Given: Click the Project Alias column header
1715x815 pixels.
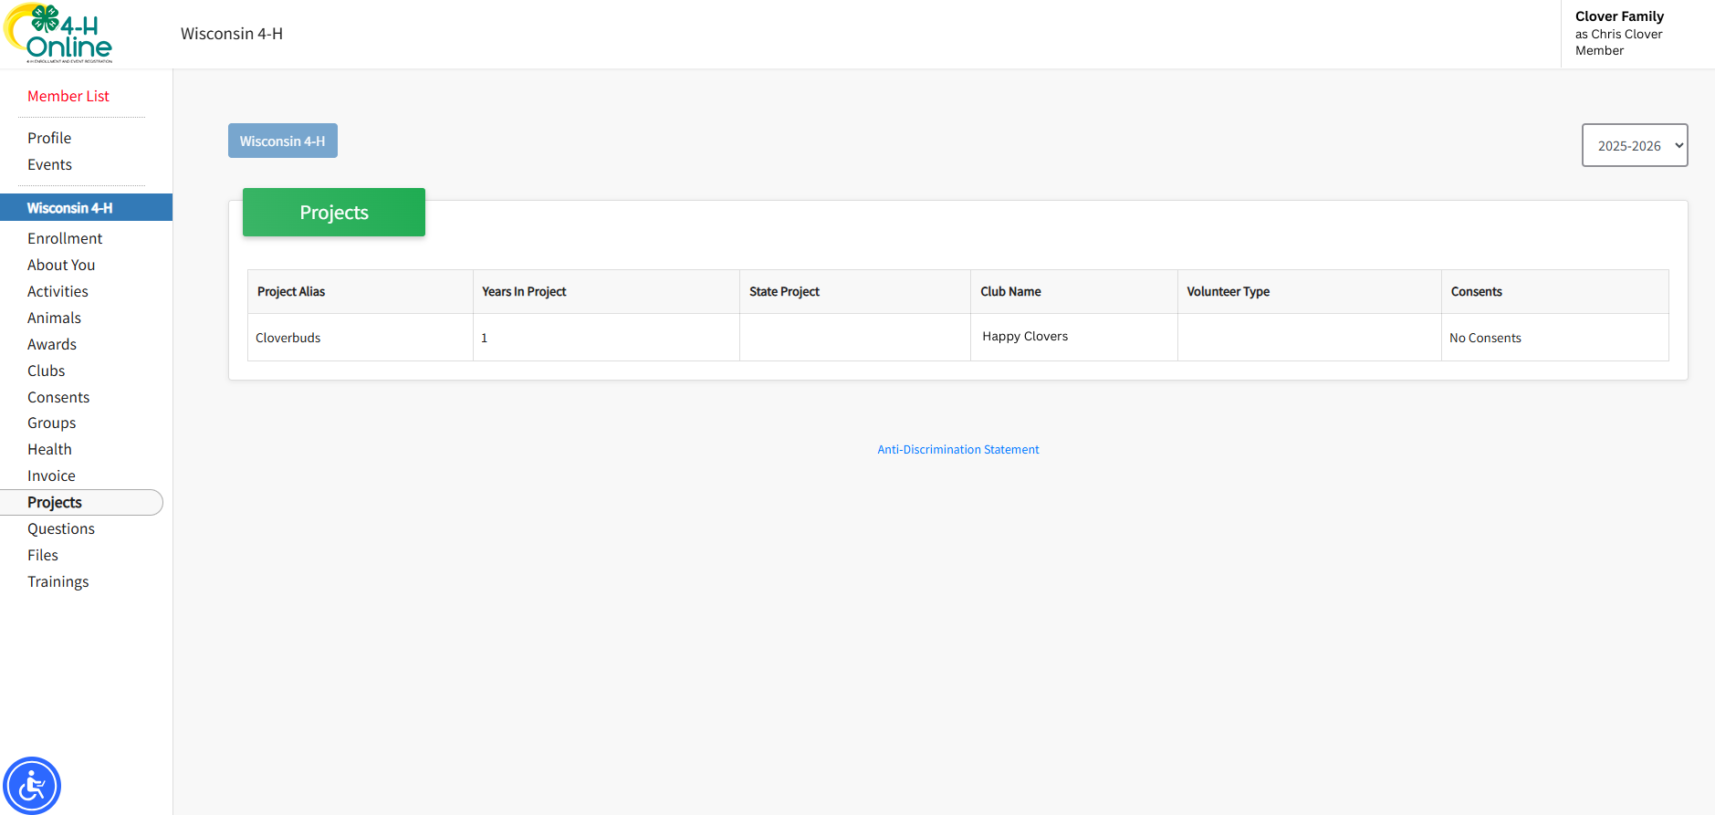Looking at the screenshot, I should 291,291.
